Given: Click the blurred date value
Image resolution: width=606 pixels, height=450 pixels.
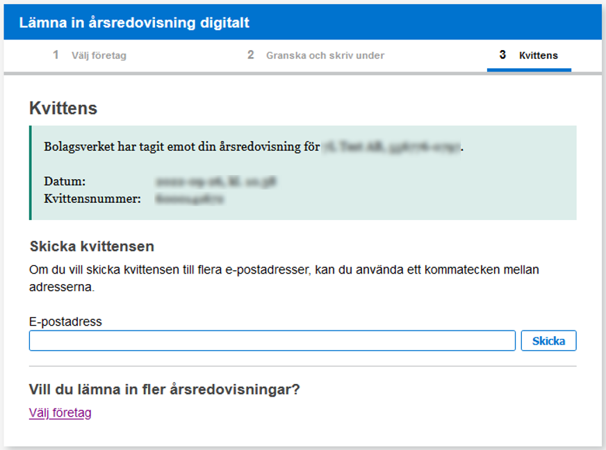Looking at the screenshot, I should (x=216, y=182).
